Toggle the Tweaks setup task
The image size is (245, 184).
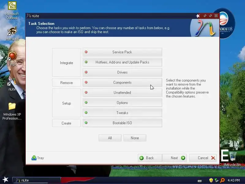point(122,113)
